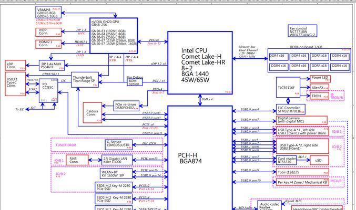Click the MCU/B board label
The width and height of the screenshot is (356, 210).
pyautogui.click(x=336, y=181)
